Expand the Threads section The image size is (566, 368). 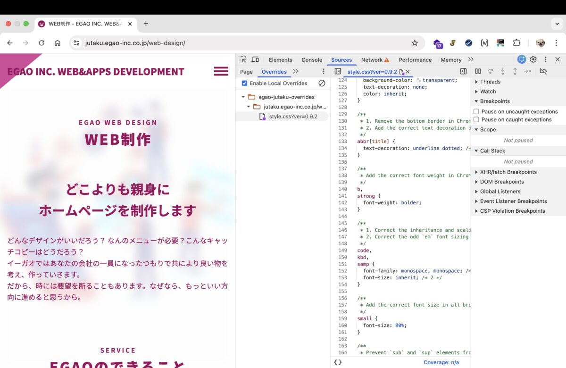tap(490, 82)
